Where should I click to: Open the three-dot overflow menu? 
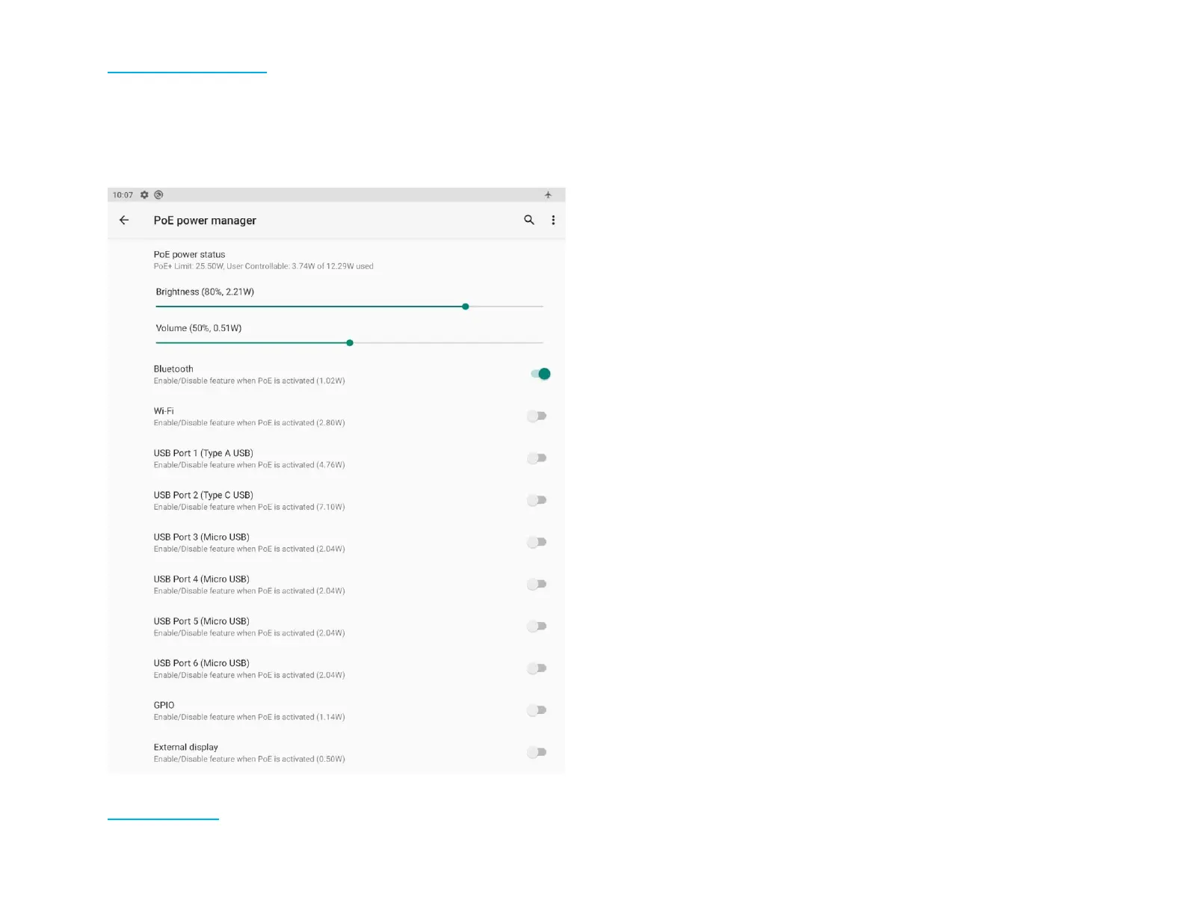[x=553, y=220]
